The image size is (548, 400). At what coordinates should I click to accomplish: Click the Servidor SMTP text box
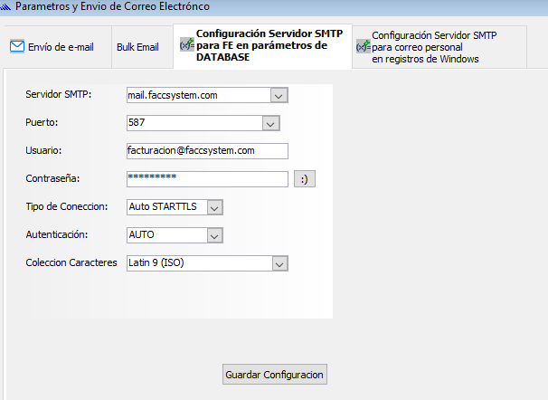coord(197,95)
